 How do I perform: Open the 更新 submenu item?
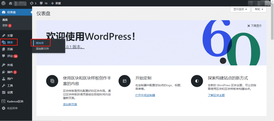click(x=7, y=26)
